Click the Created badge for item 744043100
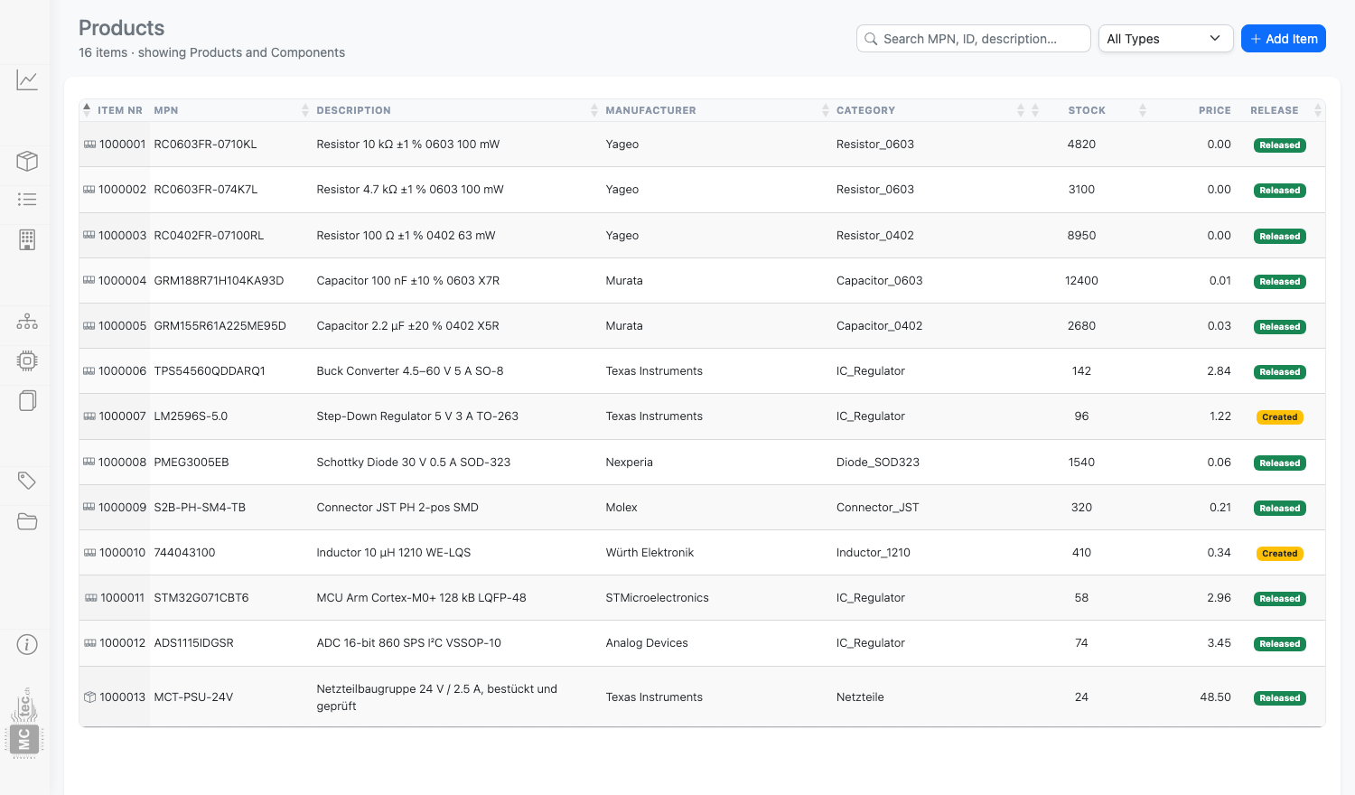Image resolution: width=1355 pixels, height=795 pixels. click(x=1280, y=554)
